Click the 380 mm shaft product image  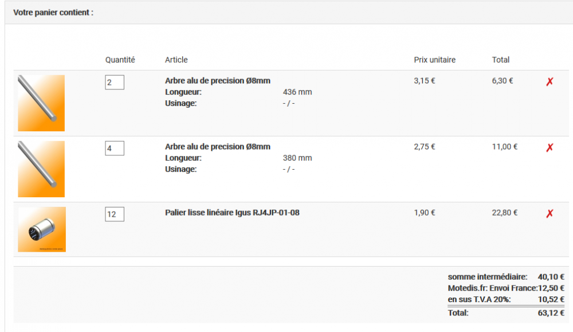[x=41, y=169]
